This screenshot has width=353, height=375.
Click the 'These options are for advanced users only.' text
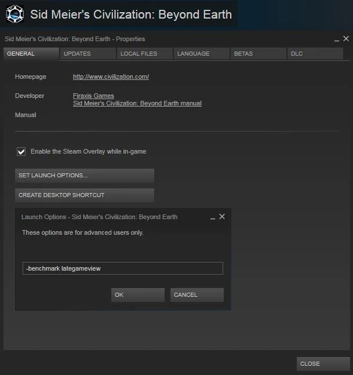83,232
